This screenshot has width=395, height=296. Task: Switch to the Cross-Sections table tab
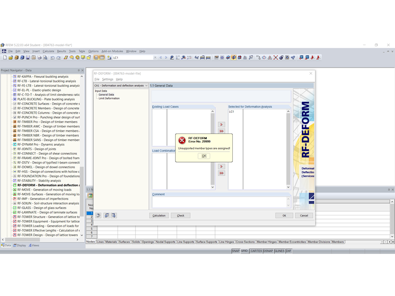click(245, 242)
